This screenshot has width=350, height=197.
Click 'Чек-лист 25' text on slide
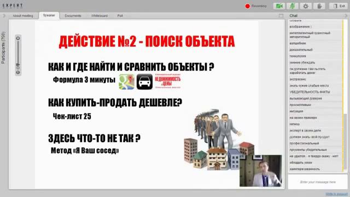click(72, 117)
